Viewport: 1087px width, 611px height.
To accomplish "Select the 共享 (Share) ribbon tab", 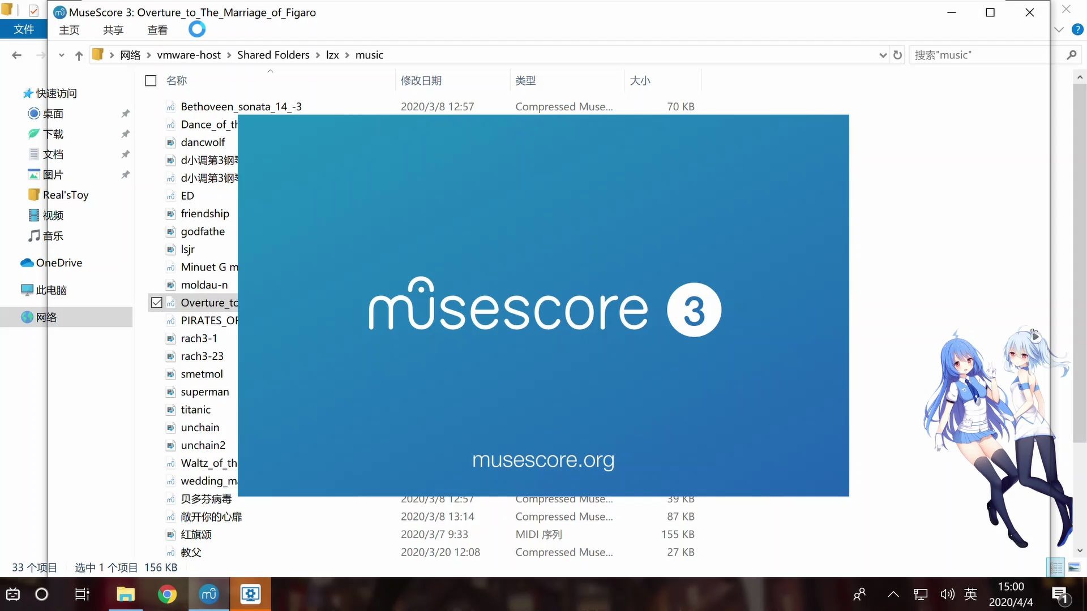I will click(113, 30).
